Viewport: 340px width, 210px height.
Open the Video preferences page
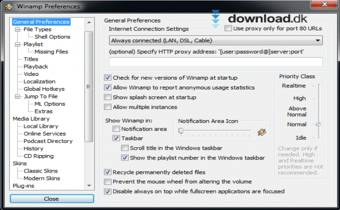pos(31,74)
